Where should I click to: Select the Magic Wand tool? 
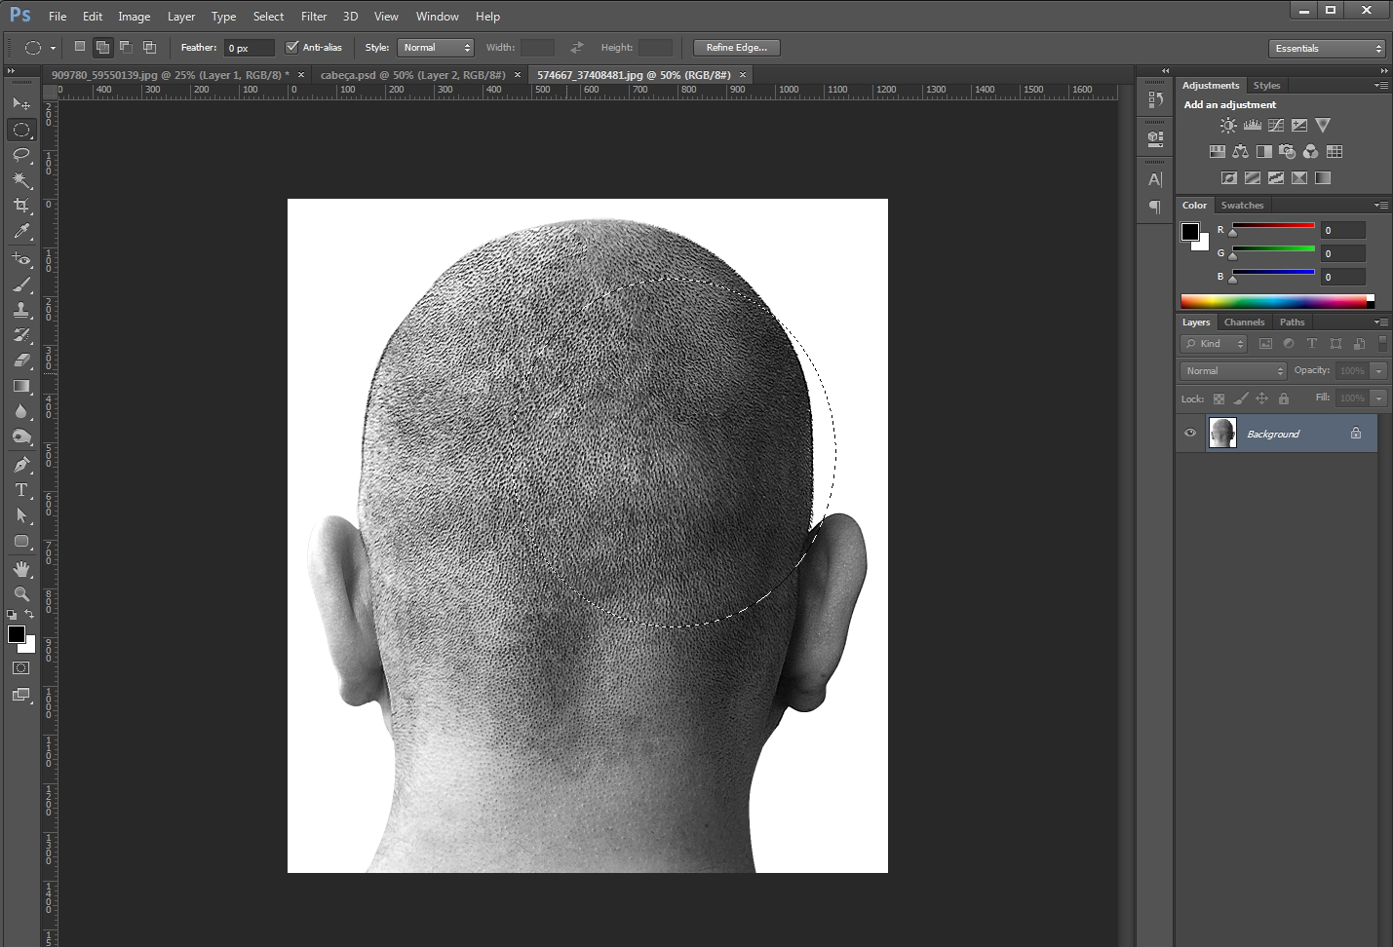pyautogui.click(x=21, y=180)
